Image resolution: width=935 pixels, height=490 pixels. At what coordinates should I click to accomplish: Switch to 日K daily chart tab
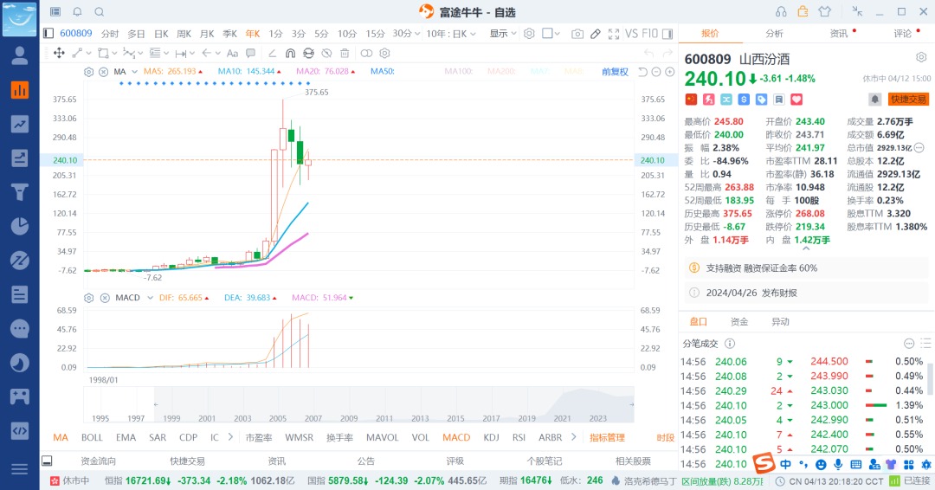pyautogui.click(x=161, y=34)
